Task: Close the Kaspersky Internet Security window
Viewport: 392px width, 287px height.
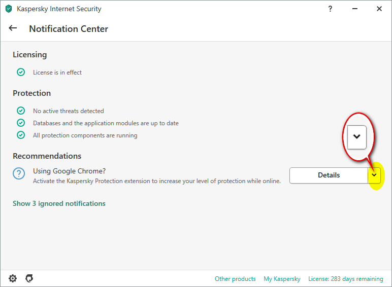Action: (379, 9)
